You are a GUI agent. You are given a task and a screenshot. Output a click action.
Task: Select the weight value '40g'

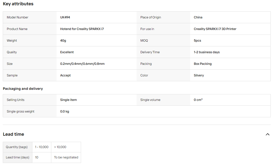click(x=63, y=41)
